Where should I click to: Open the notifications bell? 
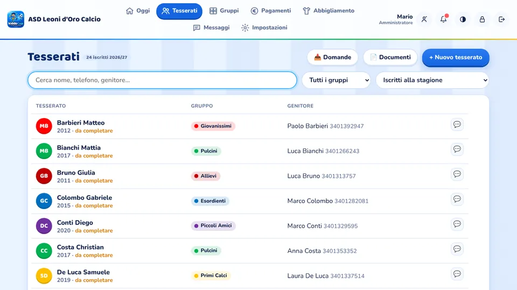pyautogui.click(x=443, y=19)
